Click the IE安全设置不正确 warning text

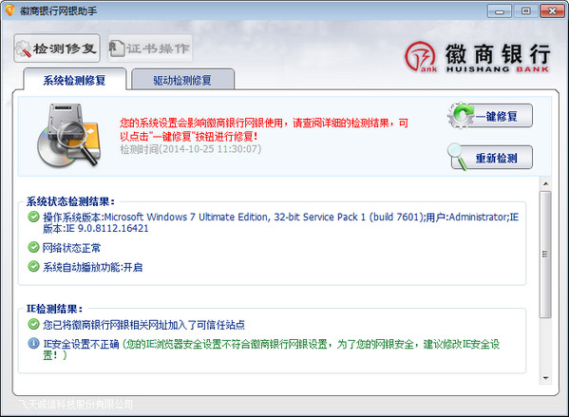[271, 350]
